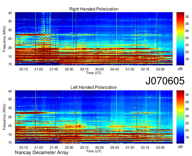Click the 10 MHz frequency tick of Right Handed plot
Image resolution: width=192 pixels, height=156 pixels.
tap(10, 64)
